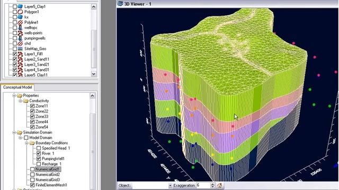Select the Zone44 label
The height and width of the screenshot is (190, 339).
click(x=42, y=122)
